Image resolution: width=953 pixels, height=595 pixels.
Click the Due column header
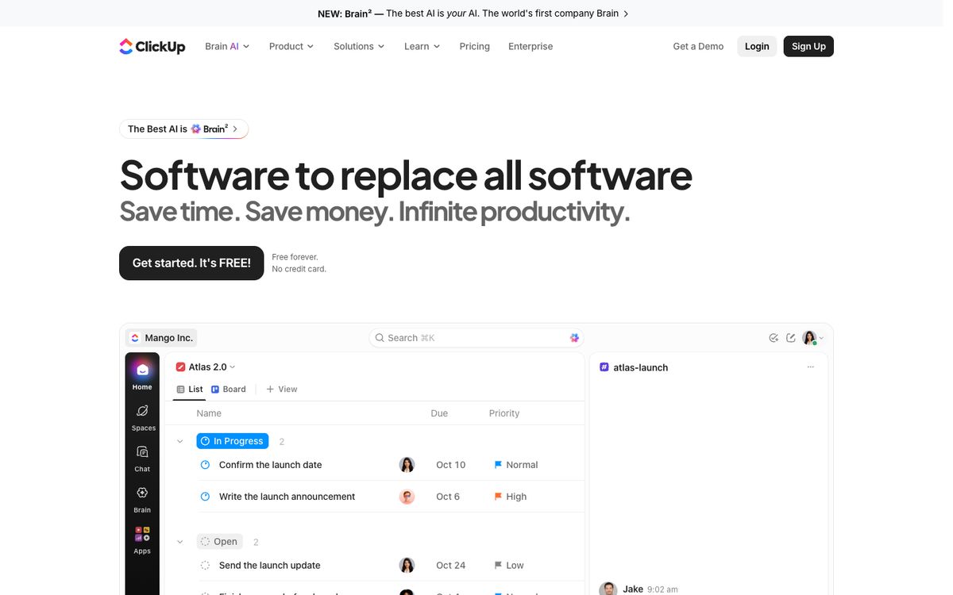tap(439, 413)
